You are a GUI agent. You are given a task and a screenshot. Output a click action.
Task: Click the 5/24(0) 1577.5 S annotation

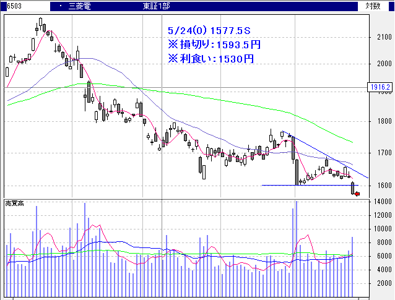coord(209,30)
